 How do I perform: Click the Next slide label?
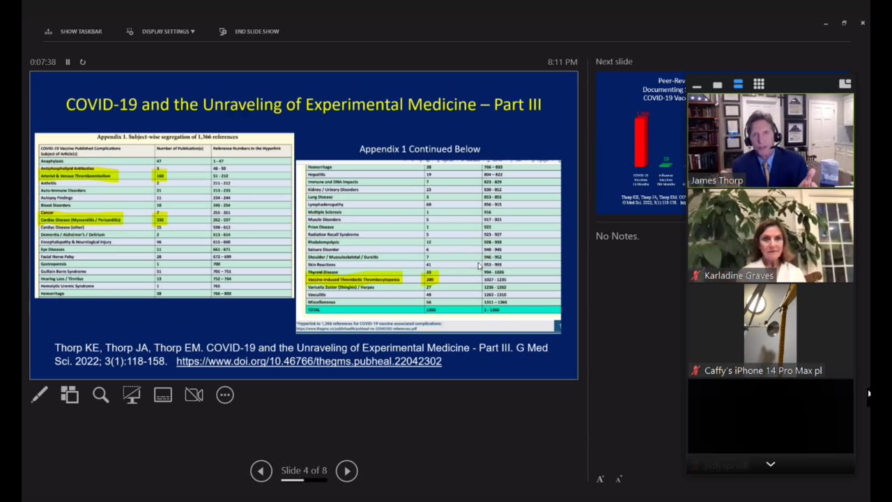click(x=614, y=61)
